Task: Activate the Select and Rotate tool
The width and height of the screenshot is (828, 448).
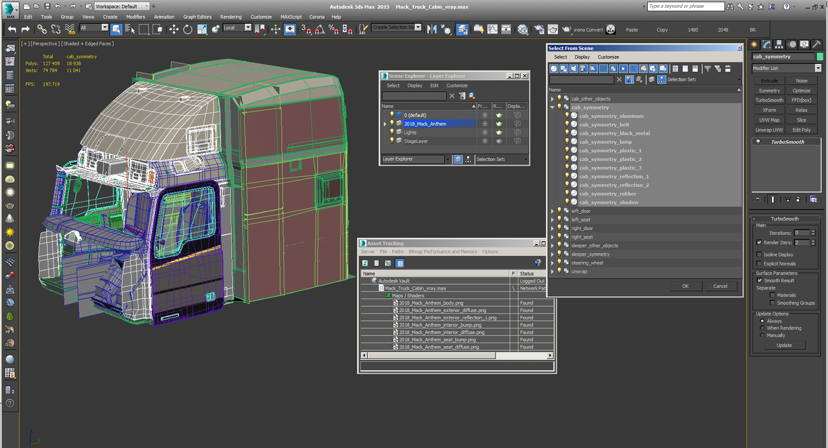Action: coord(187,29)
